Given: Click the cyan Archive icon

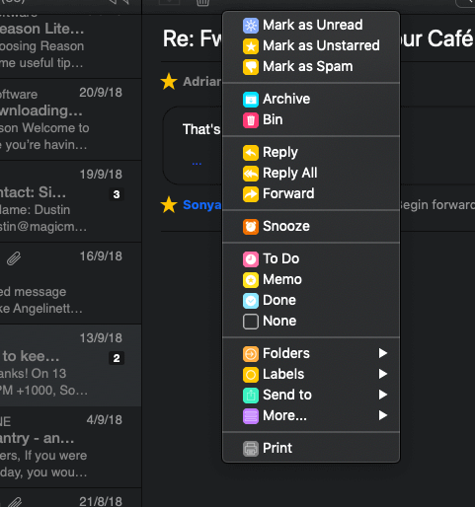Looking at the screenshot, I should [x=251, y=100].
